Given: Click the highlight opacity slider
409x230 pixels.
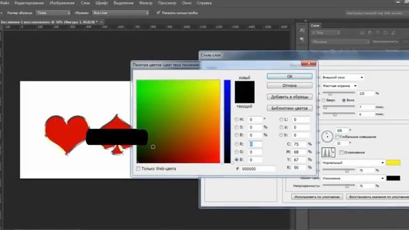Looking at the screenshot, I should coord(339,171).
